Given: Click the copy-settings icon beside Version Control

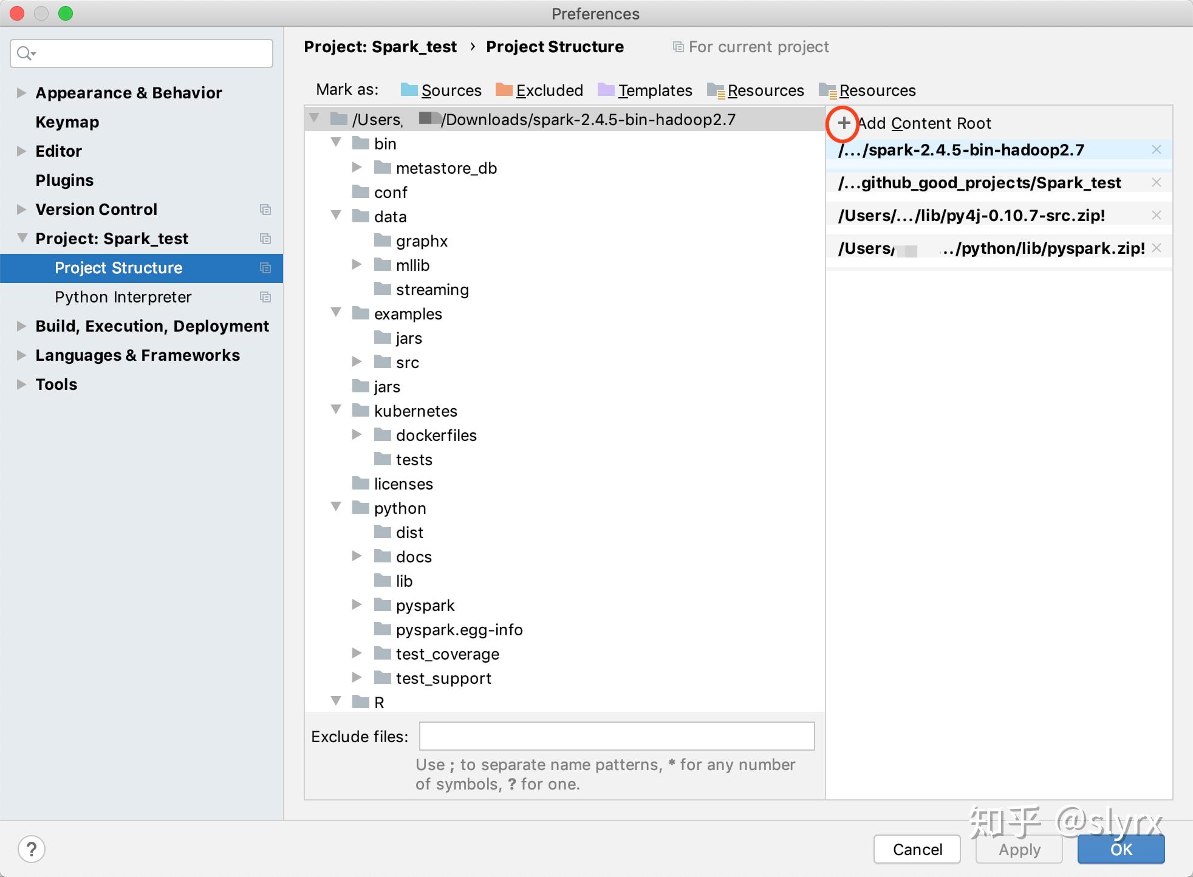Looking at the screenshot, I should (265, 210).
